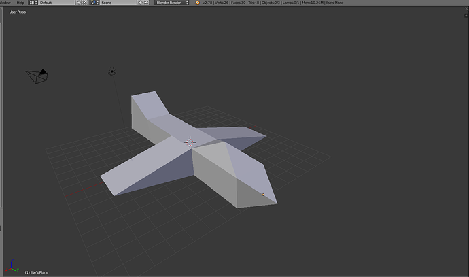Viewport: 469px width, 277px height.
Task: Click the airplane mesh tail fin
Action: coord(150,105)
